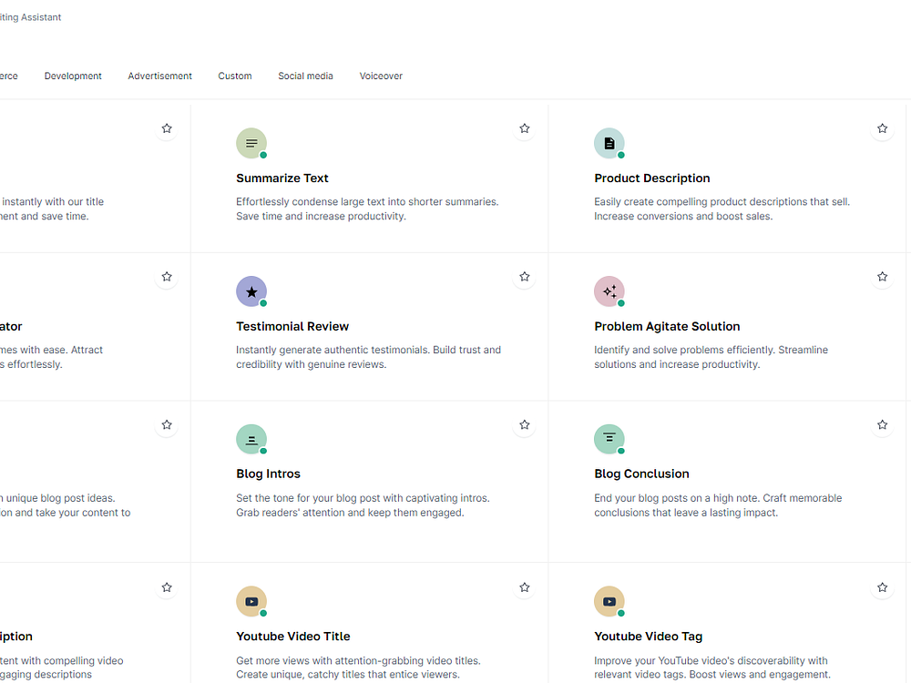Click the Testimonial Review star badge icon
The width and height of the screenshot is (911, 683).
pyautogui.click(x=251, y=291)
